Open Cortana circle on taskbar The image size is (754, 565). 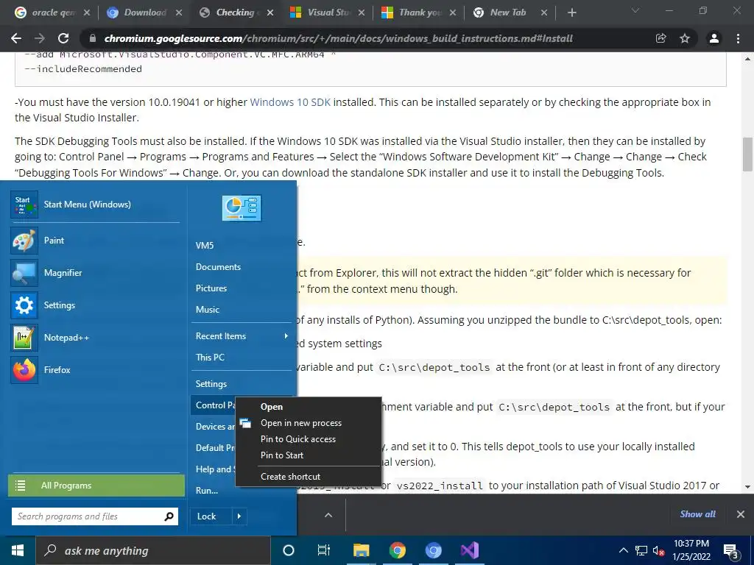pyautogui.click(x=289, y=550)
